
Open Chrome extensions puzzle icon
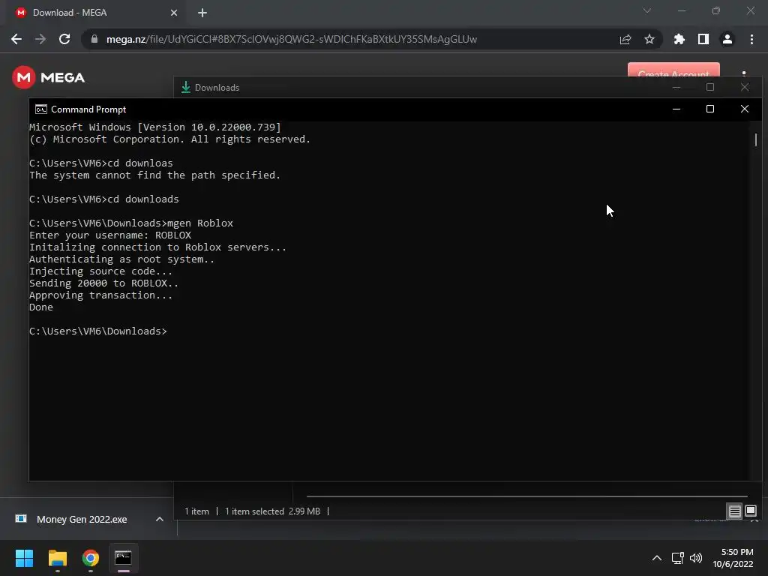(x=679, y=39)
